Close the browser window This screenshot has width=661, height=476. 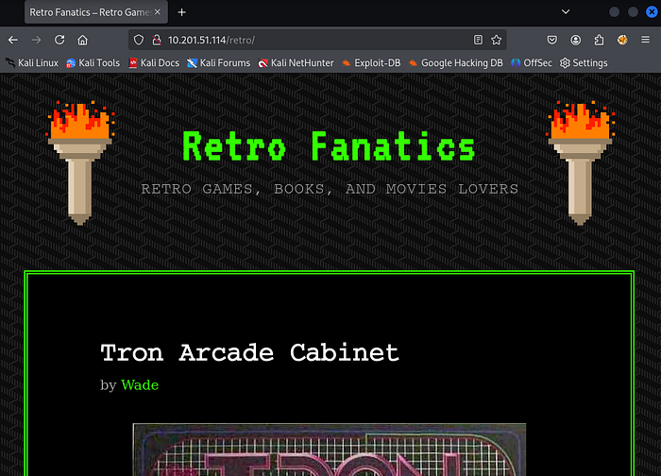652,12
